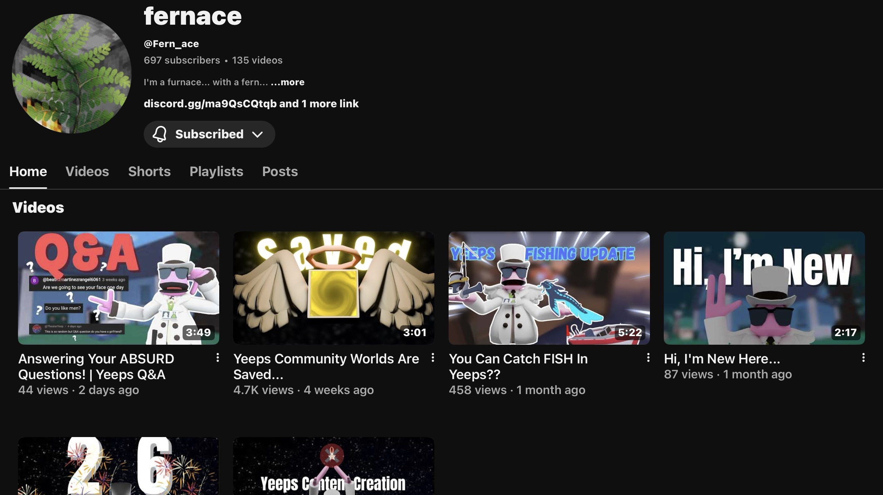
Task: Switch to the Playlists tab
Action: tap(216, 171)
